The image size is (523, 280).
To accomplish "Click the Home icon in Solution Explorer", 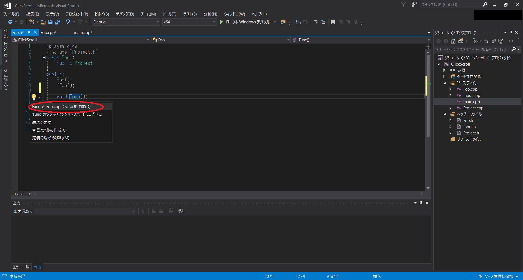I will tap(453, 41).
